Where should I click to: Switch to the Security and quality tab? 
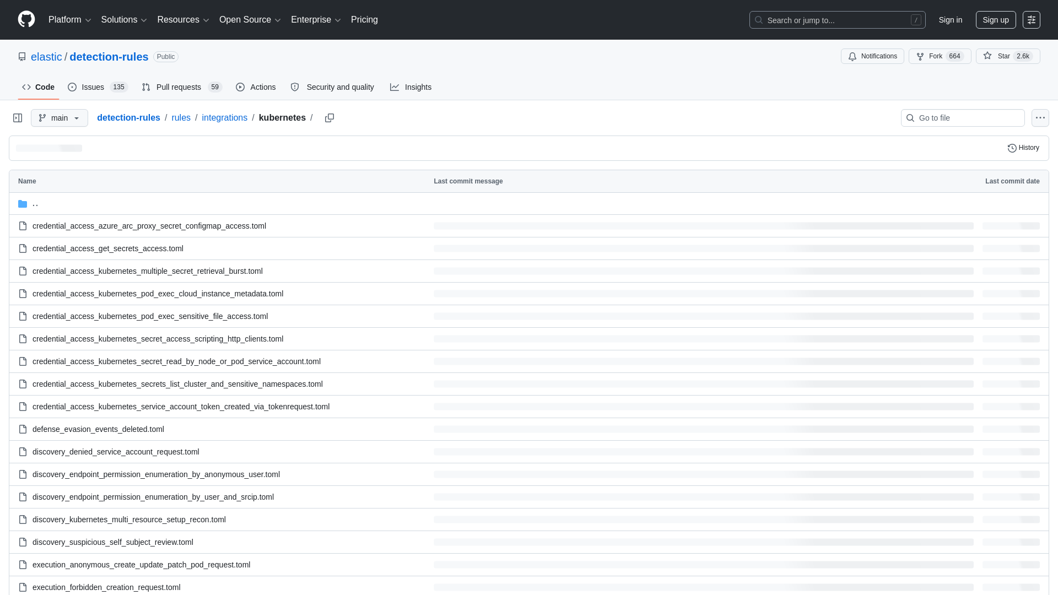coord(332,87)
